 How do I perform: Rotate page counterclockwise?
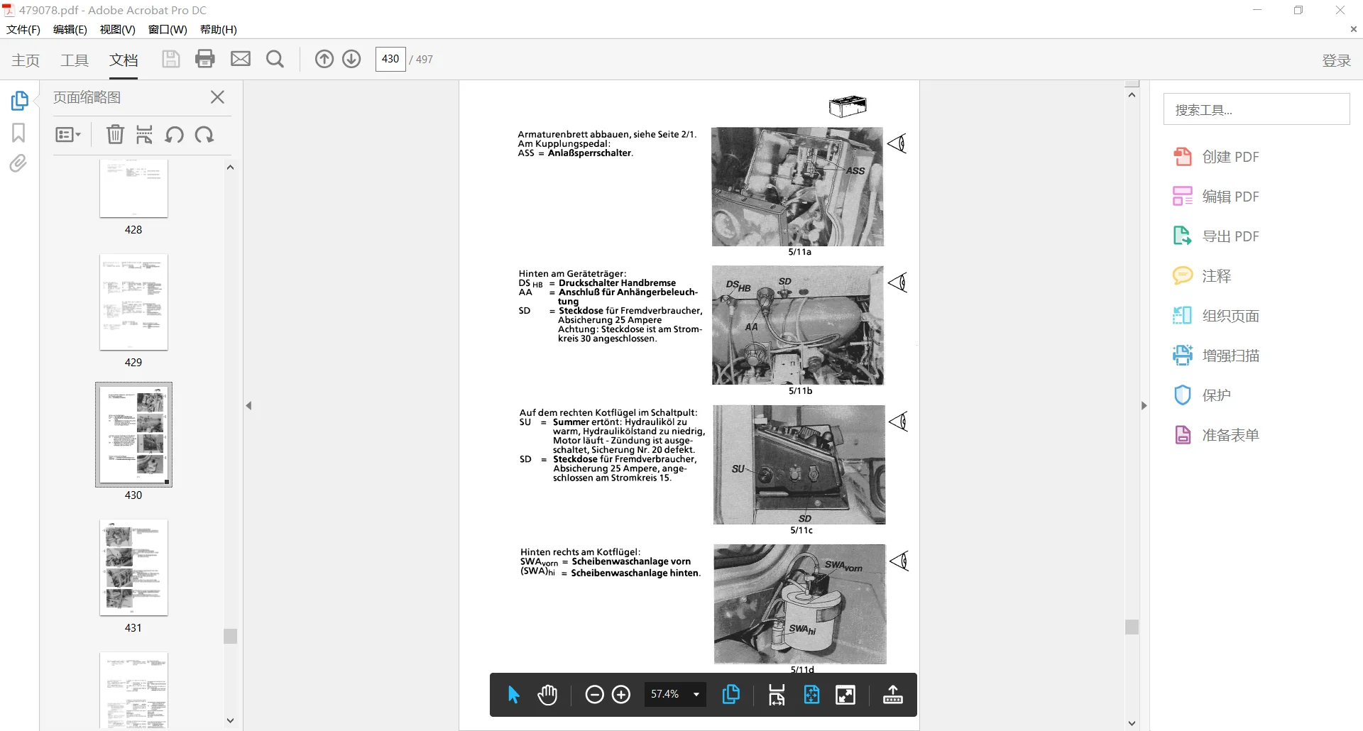point(174,134)
